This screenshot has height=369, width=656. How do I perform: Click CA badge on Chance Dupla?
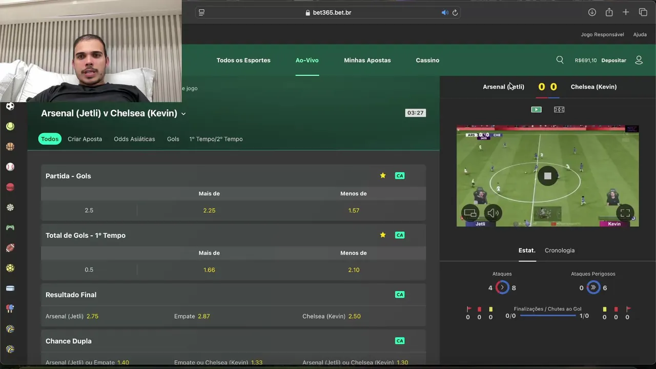click(400, 341)
